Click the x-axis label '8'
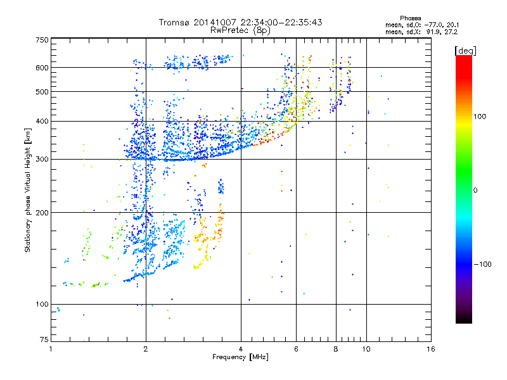Screen dimensions: 507x380 pyautogui.click(x=336, y=349)
